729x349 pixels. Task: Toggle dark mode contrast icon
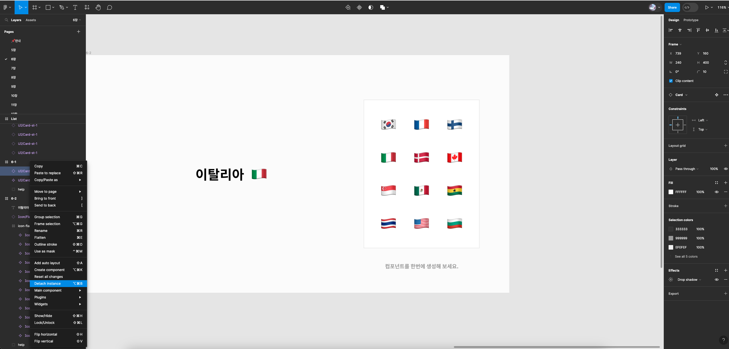point(371,7)
